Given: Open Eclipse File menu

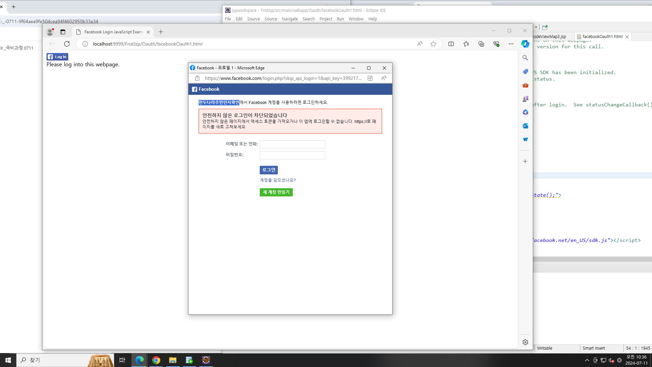Looking at the screenshot, I should coord(228,19).
